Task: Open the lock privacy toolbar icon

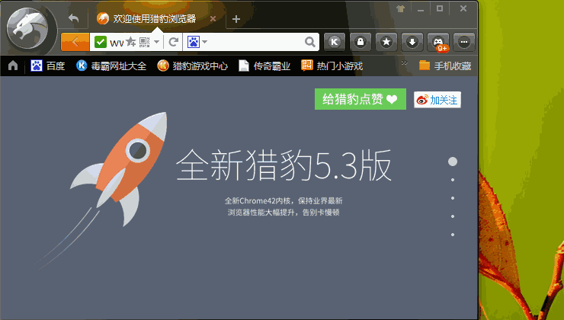Action: (x=361, y=42)
